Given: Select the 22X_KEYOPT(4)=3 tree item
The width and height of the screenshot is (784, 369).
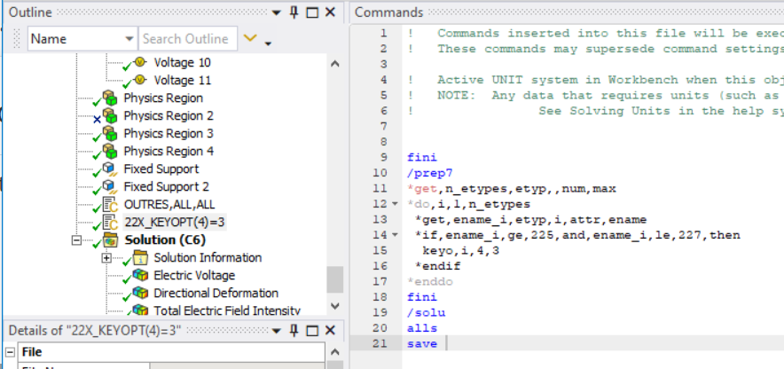Looking at the screenshot, I should coord(174,223).
